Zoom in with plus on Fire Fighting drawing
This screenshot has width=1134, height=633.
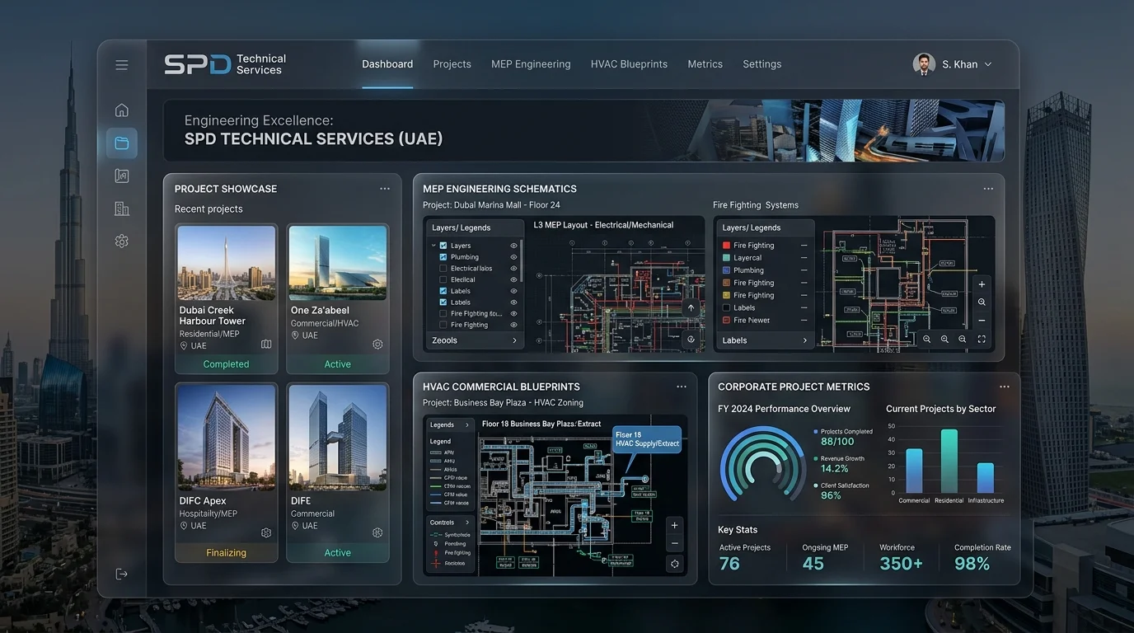click(x=982, y=284)
